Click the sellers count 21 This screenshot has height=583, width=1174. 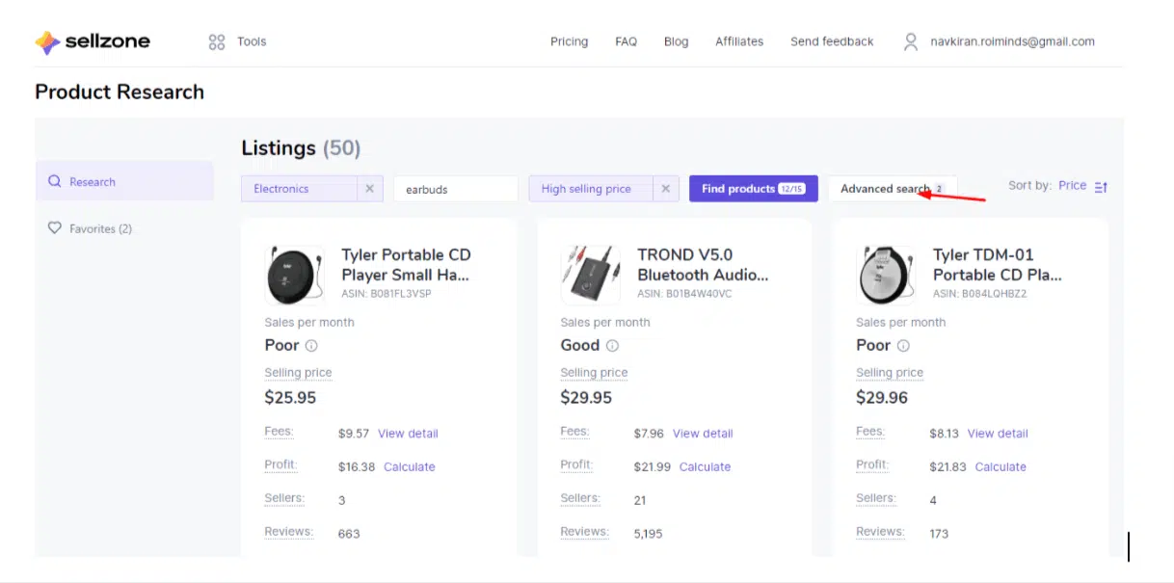(x=640, y=501)
